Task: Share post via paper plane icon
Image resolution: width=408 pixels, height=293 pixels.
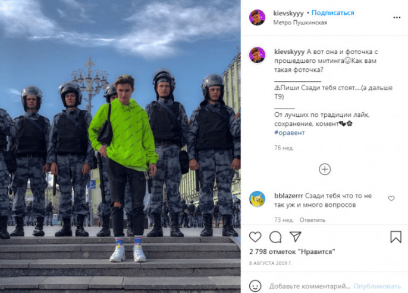Action: pos(296,237)
